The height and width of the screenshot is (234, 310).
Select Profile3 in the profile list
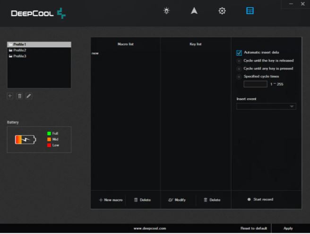[x=20, y=56]
